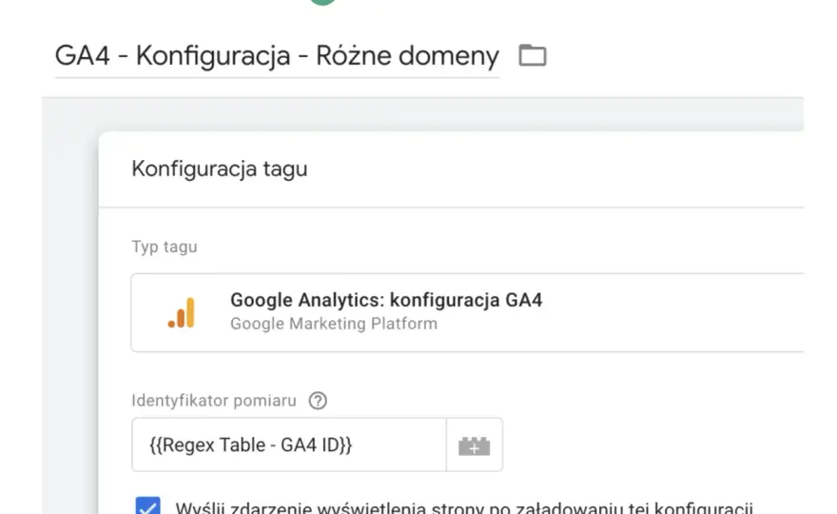Click the Google Marketing Platform subtitle
The image size is (837, 514).
pos(334,324)
